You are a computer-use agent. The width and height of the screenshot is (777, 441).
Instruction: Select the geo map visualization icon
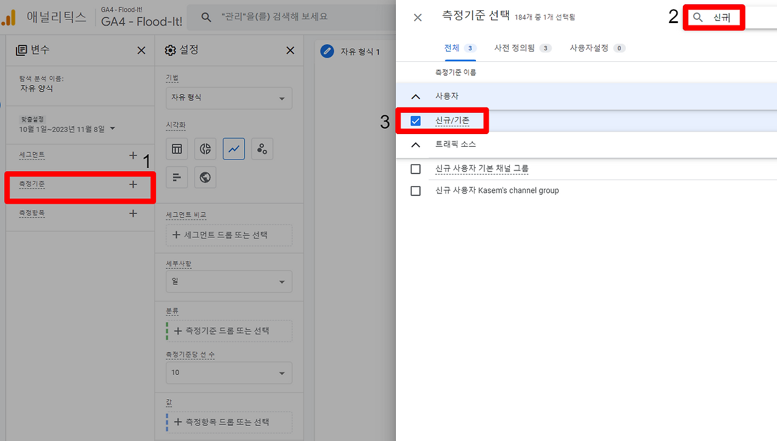[x=205, y=177]
